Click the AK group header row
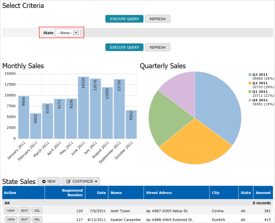The height and width of the screenshot is (223, 275). pyautogui.click(x=138, y=203)
